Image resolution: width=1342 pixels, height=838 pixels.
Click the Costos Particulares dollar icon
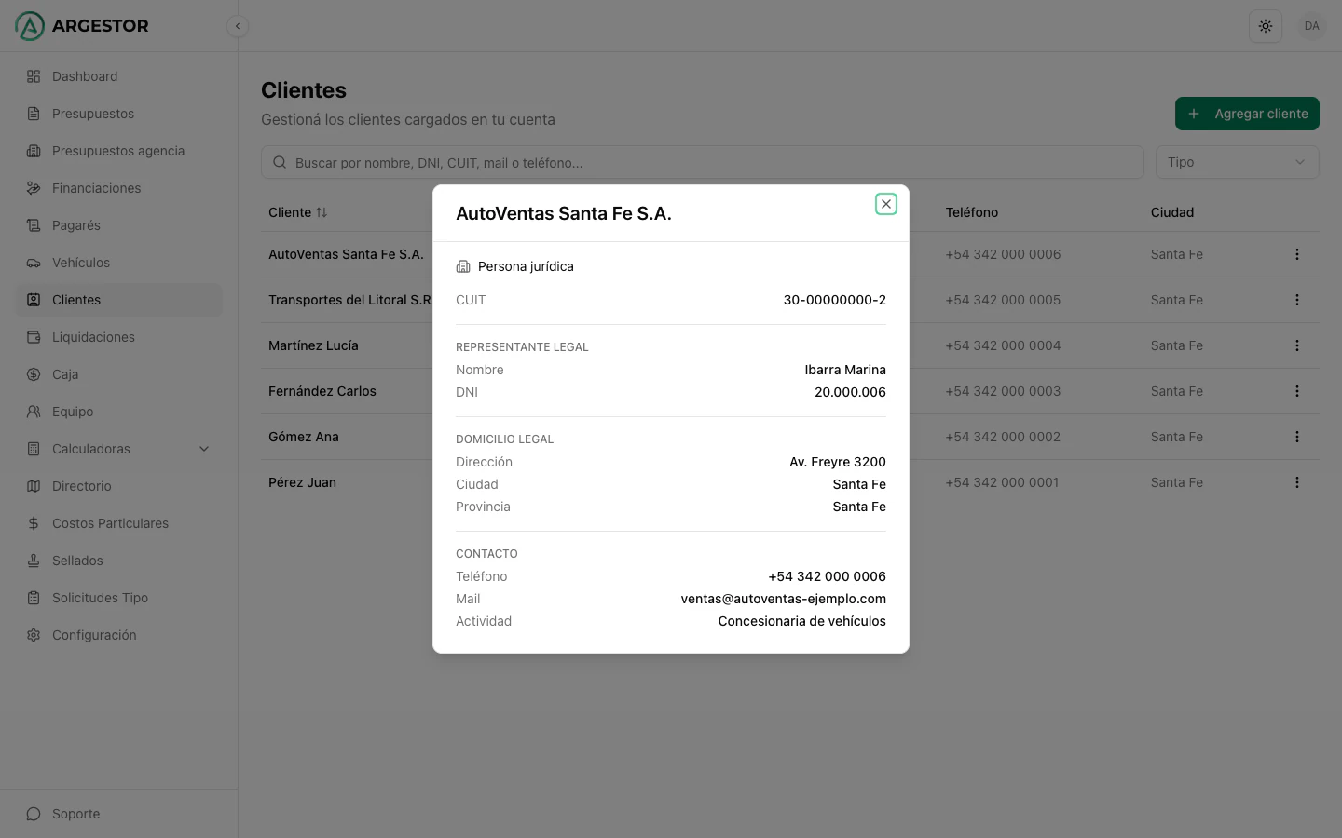pos(34,523)
